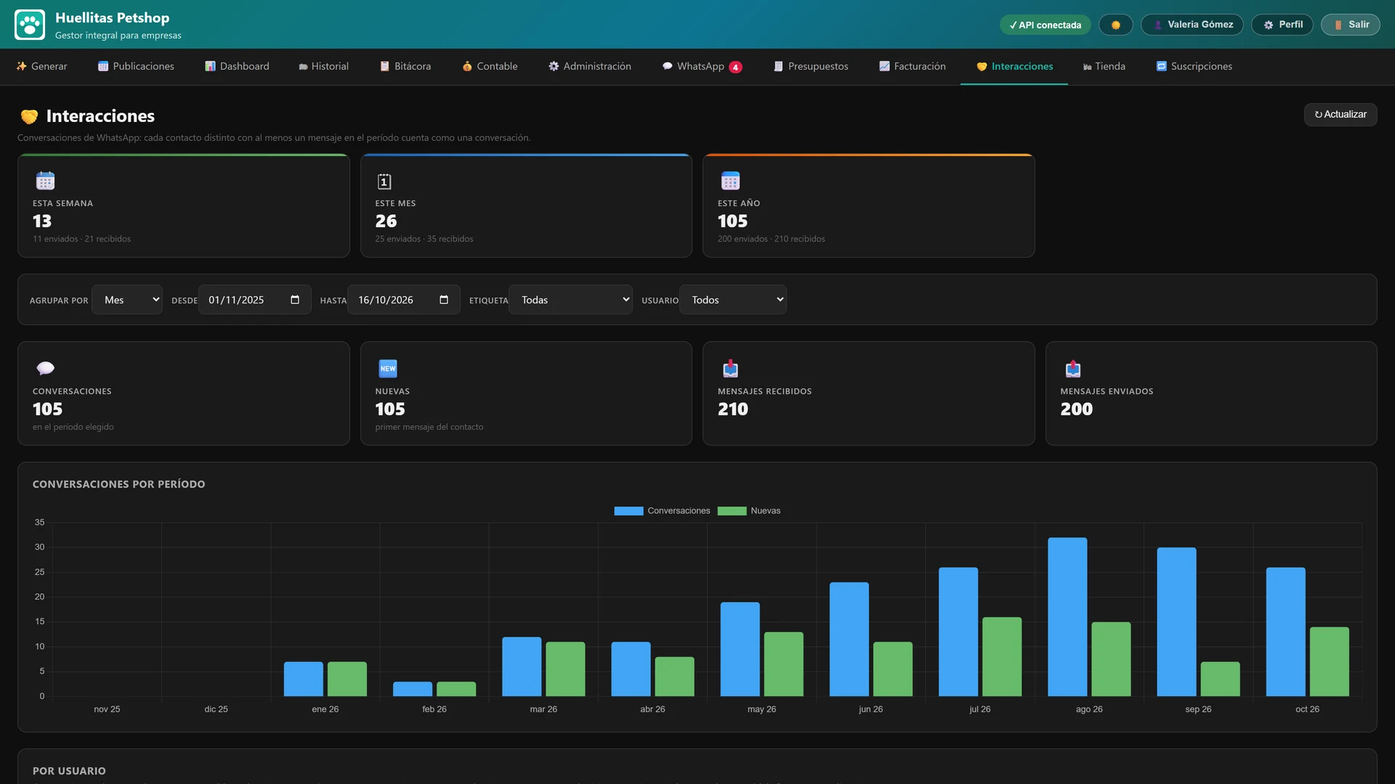Switch to the Dashboard tab
This screenshot has width=1395, height=784.
(x=237, y=66)
